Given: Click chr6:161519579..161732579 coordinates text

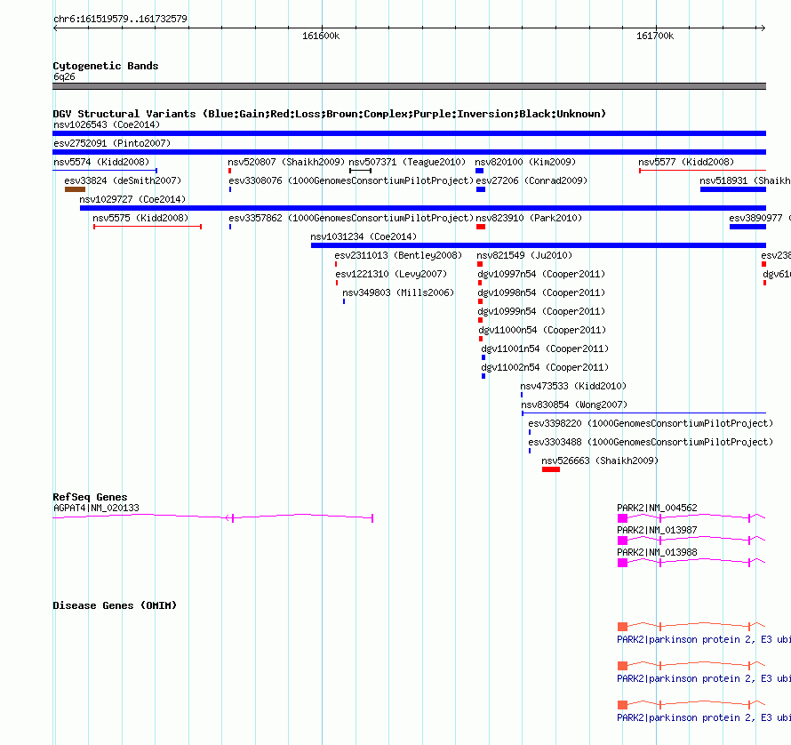Looking at the screenshot, I should [x=120, y=19].
